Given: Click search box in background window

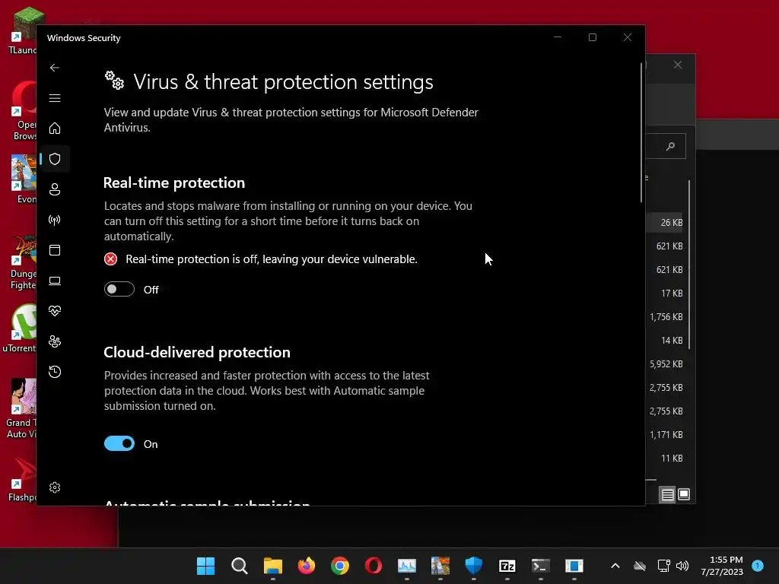Looking at the screenshot, I should [x=666, y=146].
